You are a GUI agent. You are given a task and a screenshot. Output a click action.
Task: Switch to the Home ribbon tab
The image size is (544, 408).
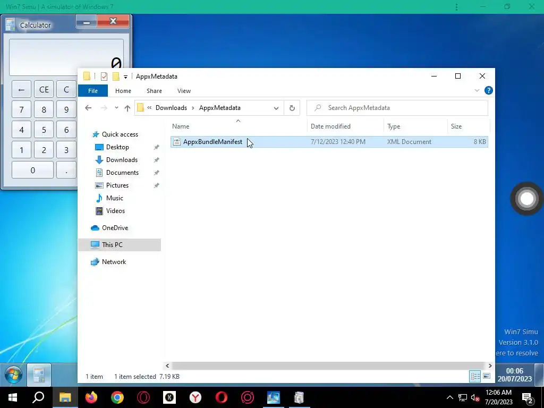123,90
